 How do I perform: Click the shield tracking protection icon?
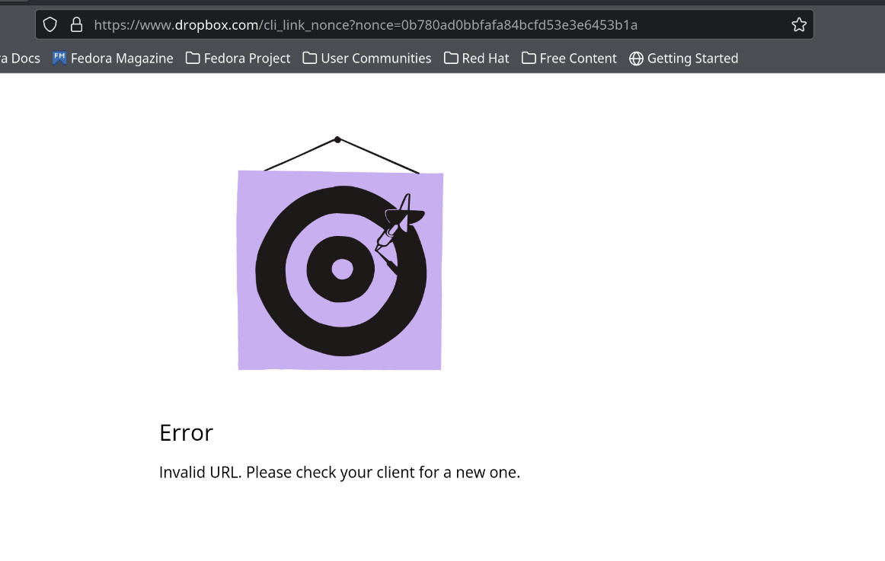tap(50, 25)
